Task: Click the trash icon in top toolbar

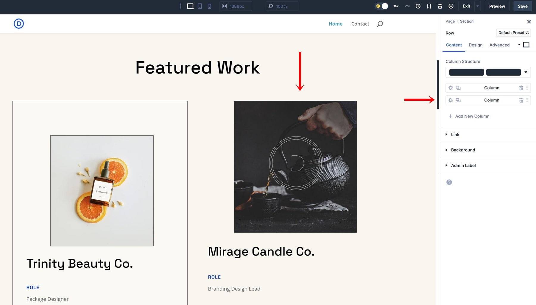Action: pyautogui.click(x=440, y=6)
